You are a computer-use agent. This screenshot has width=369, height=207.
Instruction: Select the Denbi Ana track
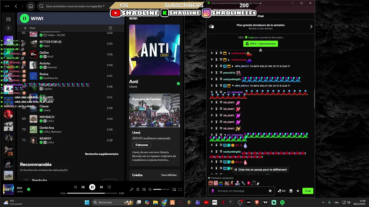coord(71,129)
